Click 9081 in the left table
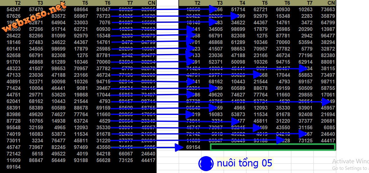Image resolution: width=369 pixels, height=173 pixels. [82, 88]
